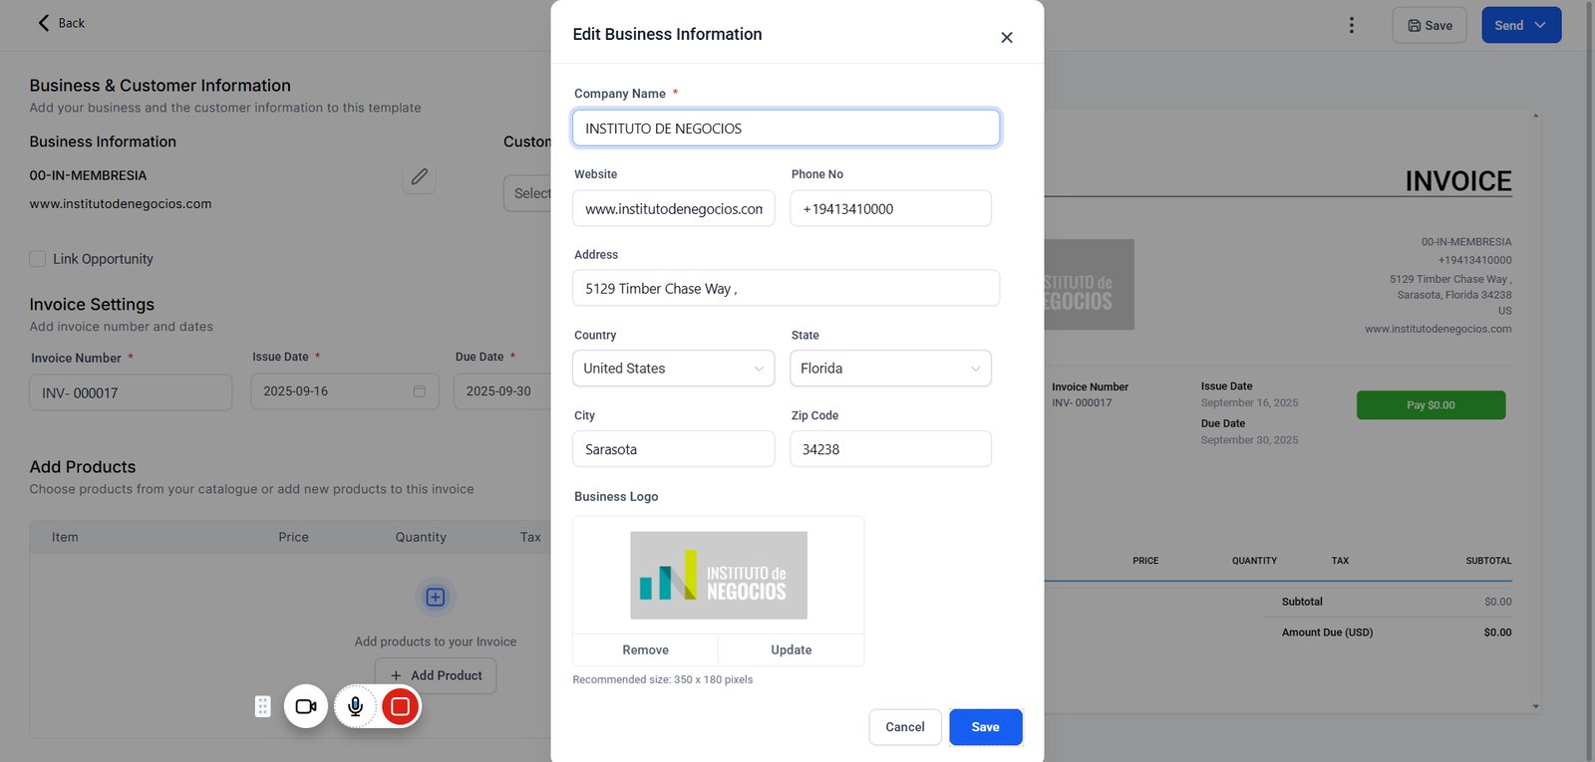Click the drag handle of recording toolbar

pos(263,706)
